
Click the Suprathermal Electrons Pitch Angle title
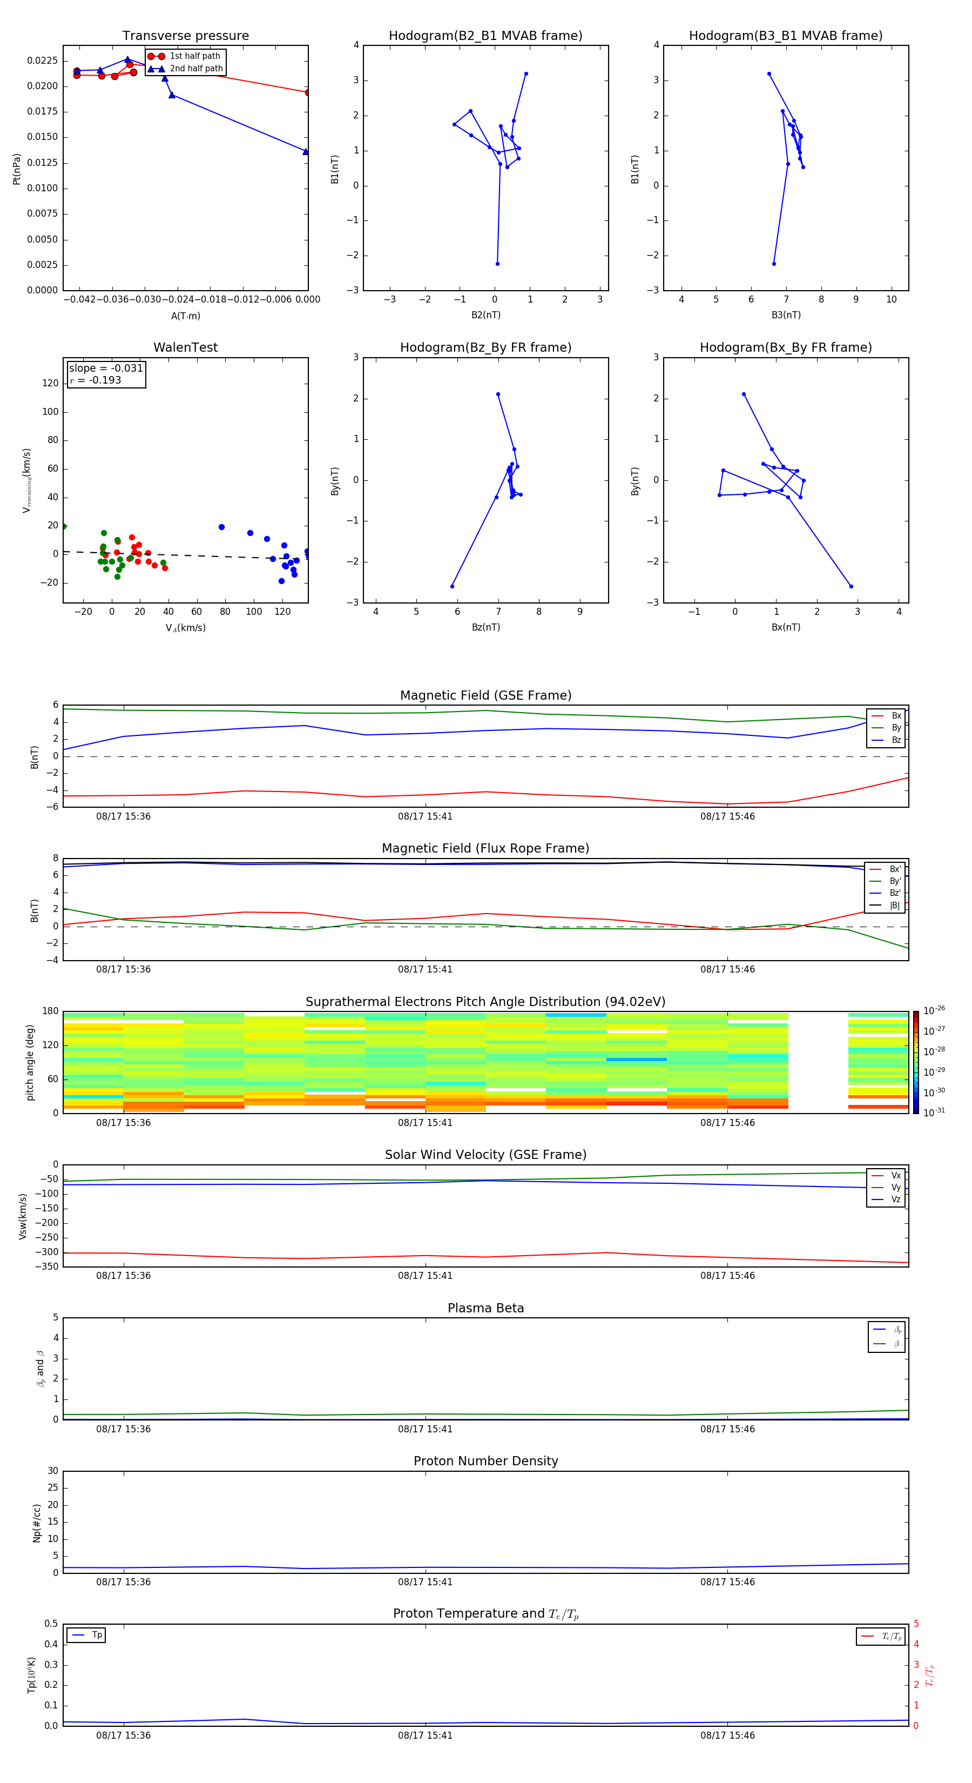tap(485, 1002)
